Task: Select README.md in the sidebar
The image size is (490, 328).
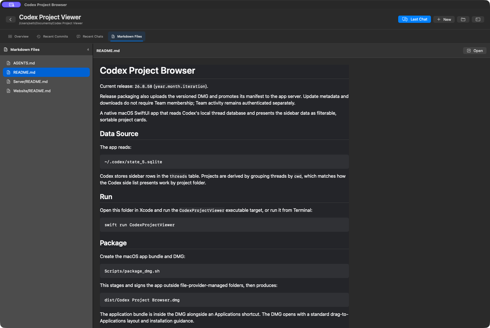Action: click(46, 72)
